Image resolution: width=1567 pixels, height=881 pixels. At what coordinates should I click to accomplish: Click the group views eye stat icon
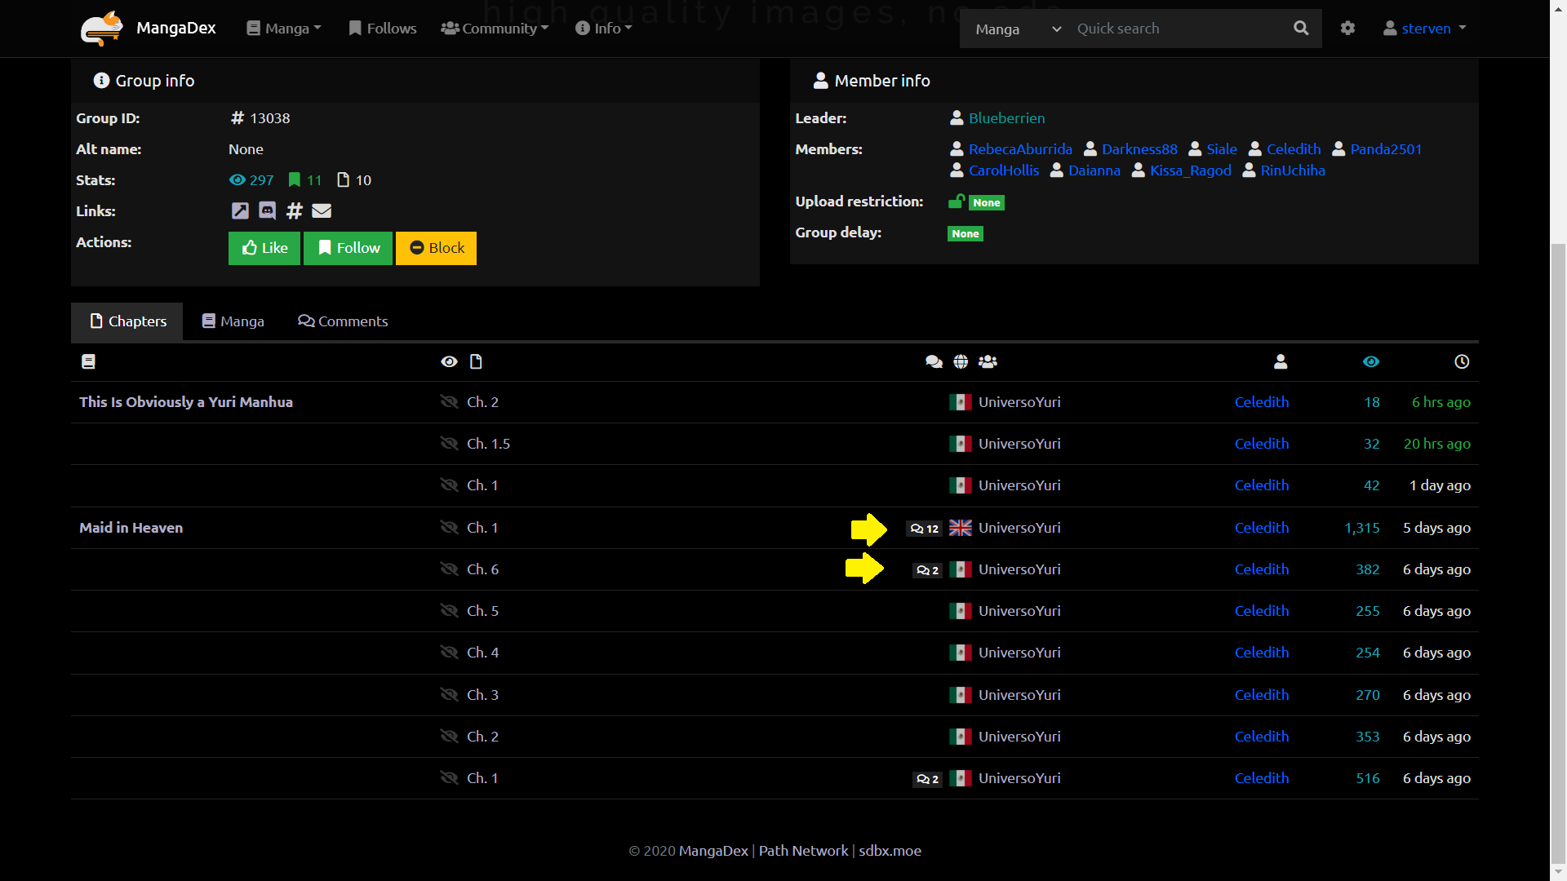click(x=237, y=180)
